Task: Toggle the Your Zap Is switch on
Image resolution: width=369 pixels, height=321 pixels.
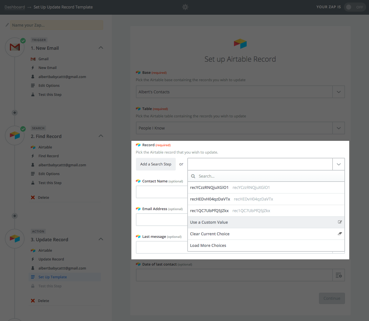Action: pyautogui.click(x=355, y=7)
